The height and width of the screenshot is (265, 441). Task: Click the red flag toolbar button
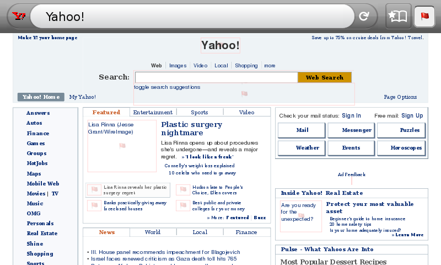424,17
